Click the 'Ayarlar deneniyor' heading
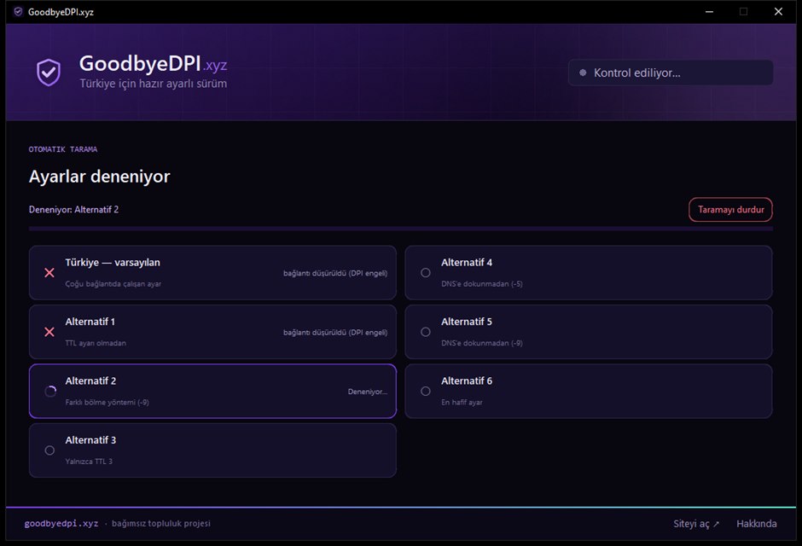This screenshot has height=546, width=802. (x=99, y=177)
